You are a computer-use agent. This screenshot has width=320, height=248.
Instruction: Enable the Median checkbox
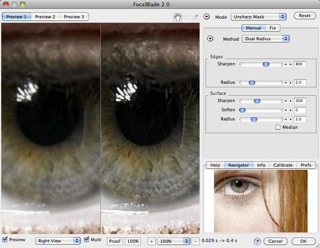coord(278,127)
